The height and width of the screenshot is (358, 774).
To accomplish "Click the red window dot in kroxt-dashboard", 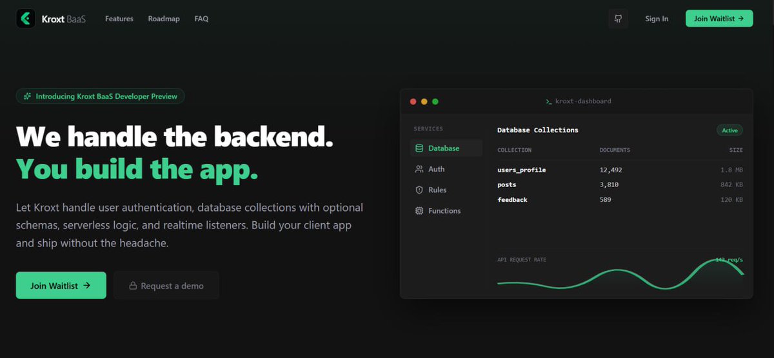I will (413, 101).
